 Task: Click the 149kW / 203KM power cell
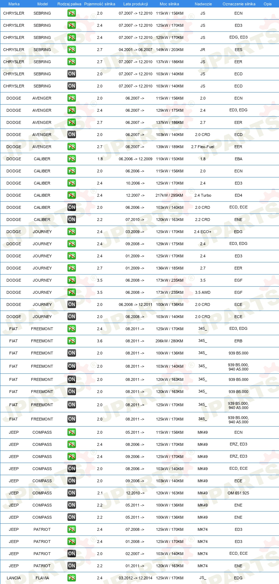pyautogui.click(x=169, y=50)
